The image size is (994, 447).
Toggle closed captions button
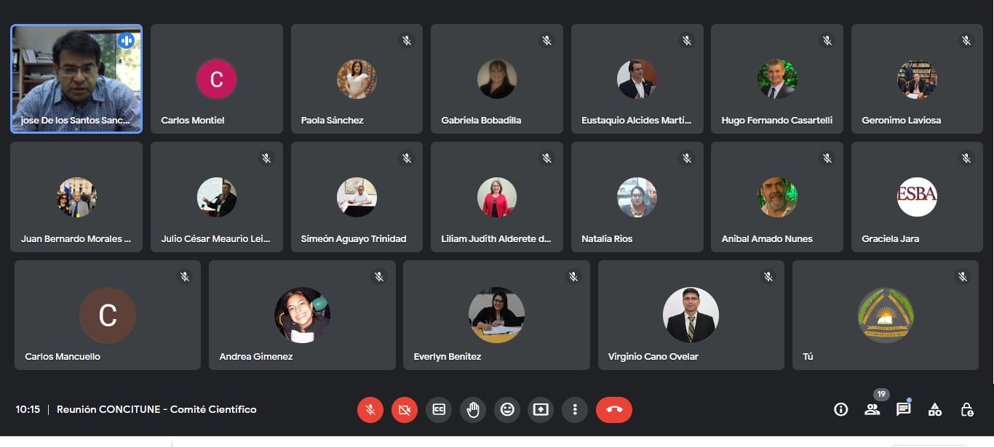point(439,409)
